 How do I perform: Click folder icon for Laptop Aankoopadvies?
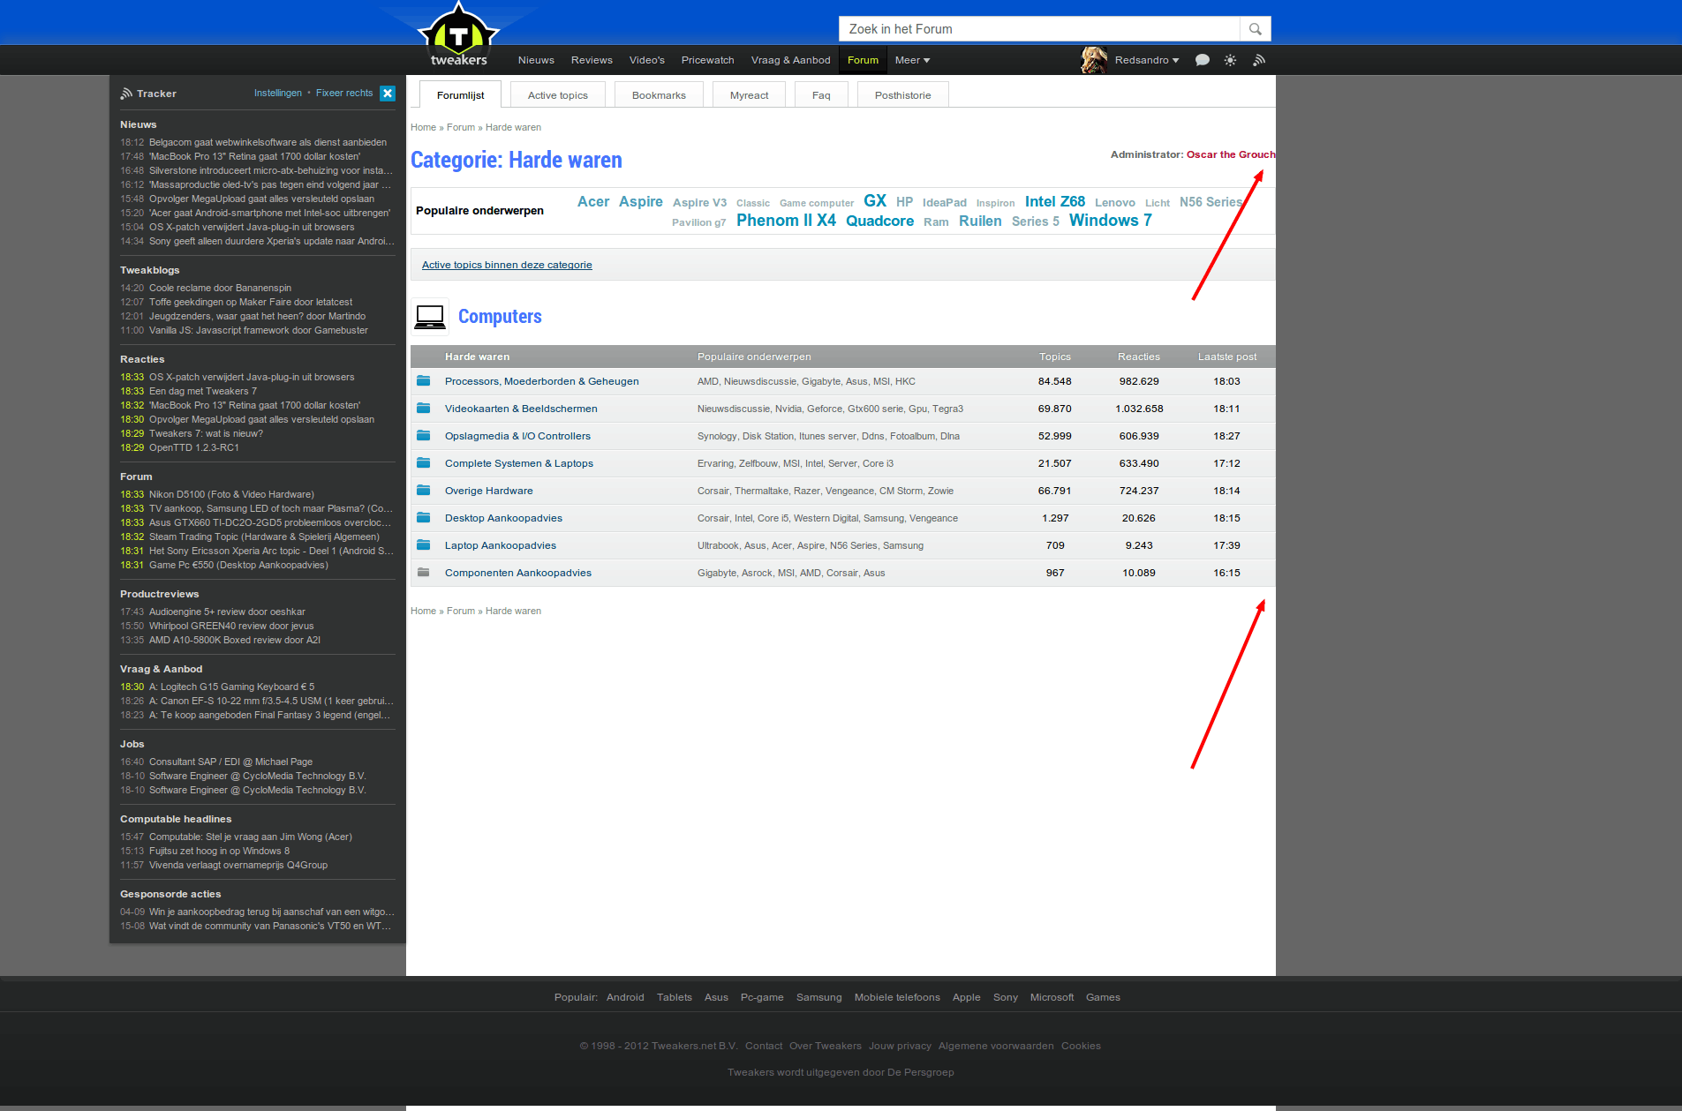424,545
